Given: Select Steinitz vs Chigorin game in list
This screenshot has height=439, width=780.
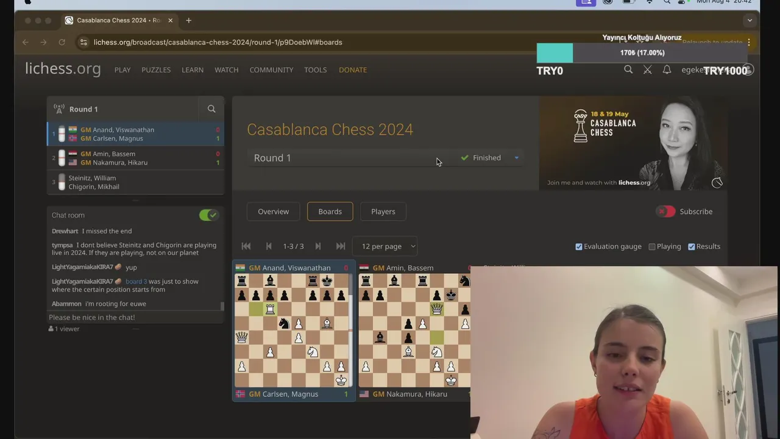Looking at the screenshot, I should tap(135, 182).
